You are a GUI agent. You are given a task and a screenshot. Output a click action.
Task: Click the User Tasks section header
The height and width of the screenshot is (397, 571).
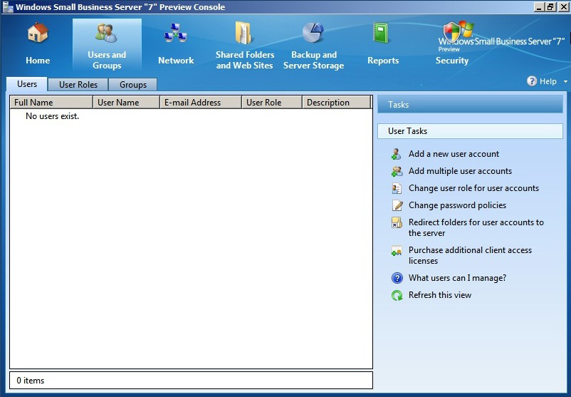[x=470, y=131]
